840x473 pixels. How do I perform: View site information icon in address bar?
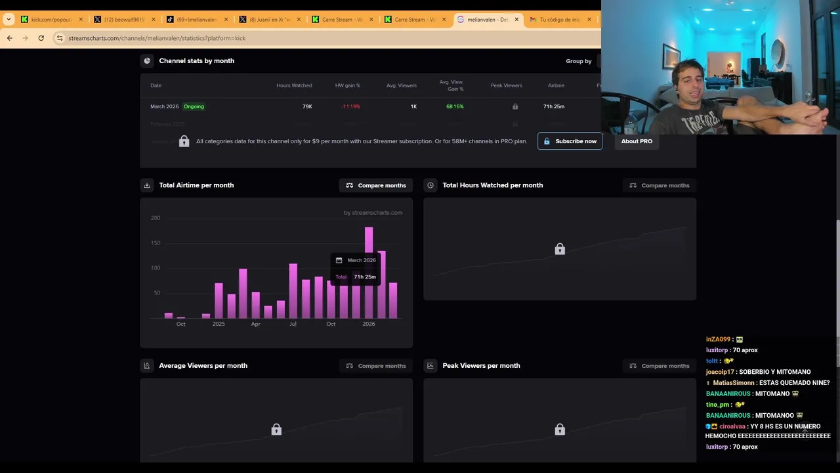pyautogui.click(x=60, y=38)
